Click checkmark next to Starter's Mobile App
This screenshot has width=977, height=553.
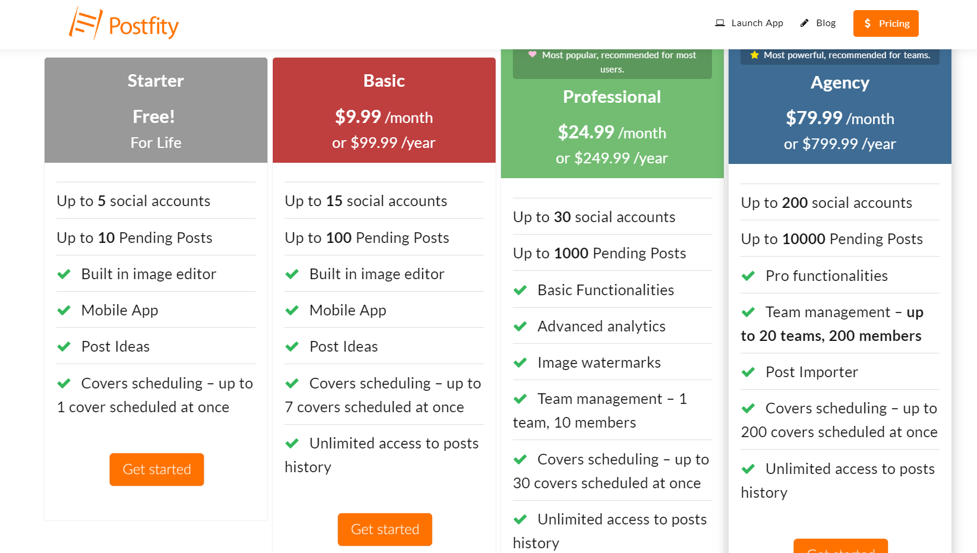[64, 310]
